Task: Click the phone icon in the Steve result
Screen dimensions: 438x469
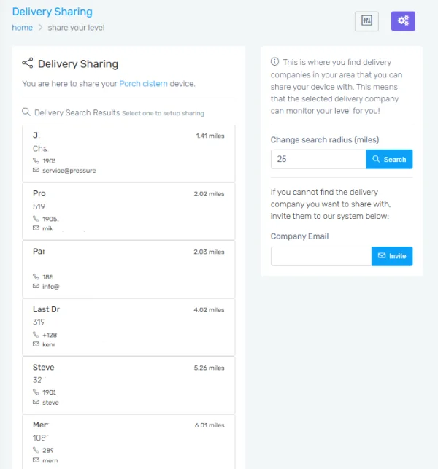Action: coord(36,392)
